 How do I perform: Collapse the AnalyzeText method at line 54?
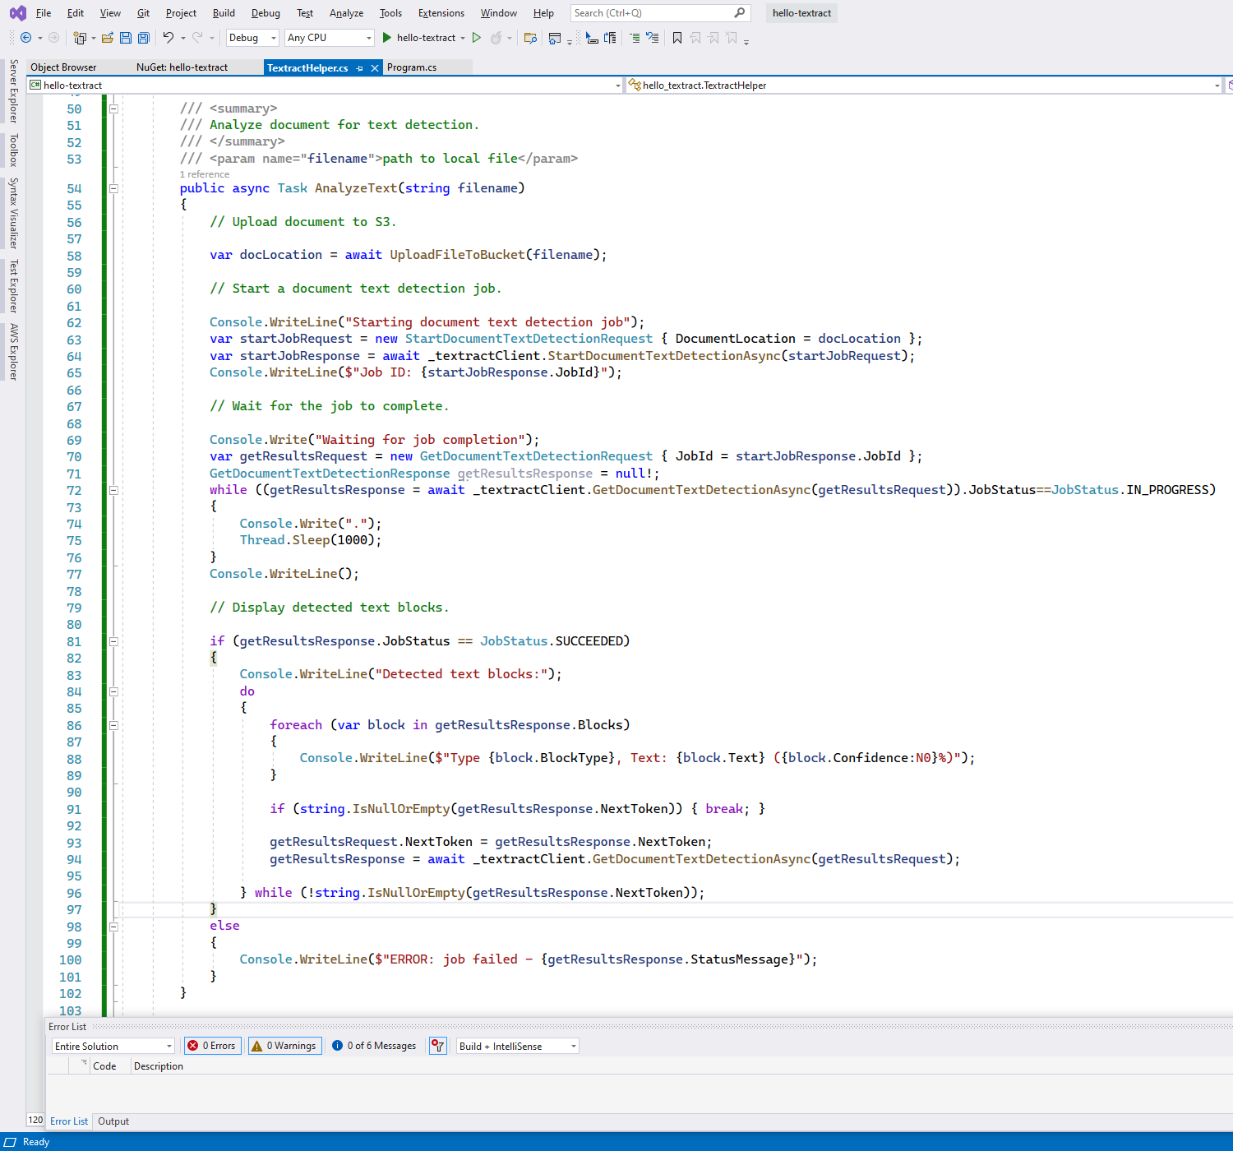pyautogui.click(x=113, y=188)
